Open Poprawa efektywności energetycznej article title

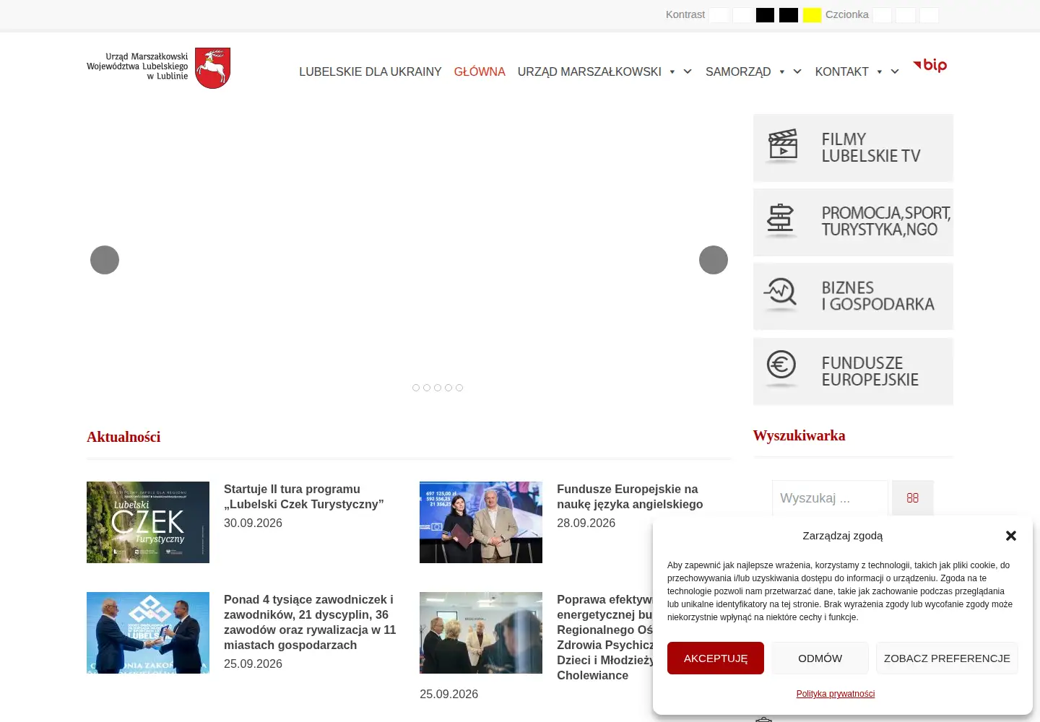pos(605,638)
